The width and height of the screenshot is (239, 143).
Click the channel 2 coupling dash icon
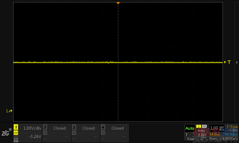point(45,133)
